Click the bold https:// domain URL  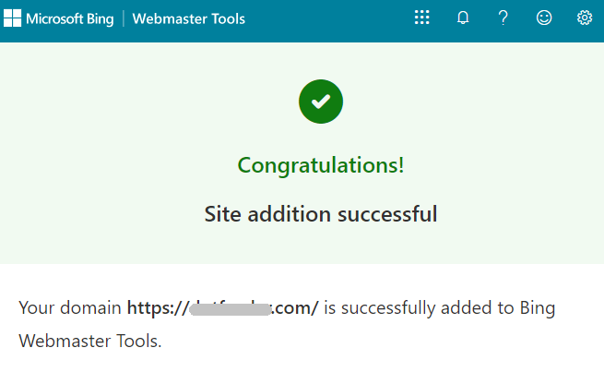pos(222,308)
